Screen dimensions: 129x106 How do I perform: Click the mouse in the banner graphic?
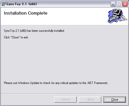click(x=116, y=21)
